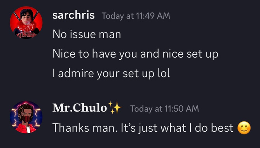Click the face in sarchris's red avatar
Image resolution: width=260 pixels, height=148 pixels.
click(x=27, y=18)
